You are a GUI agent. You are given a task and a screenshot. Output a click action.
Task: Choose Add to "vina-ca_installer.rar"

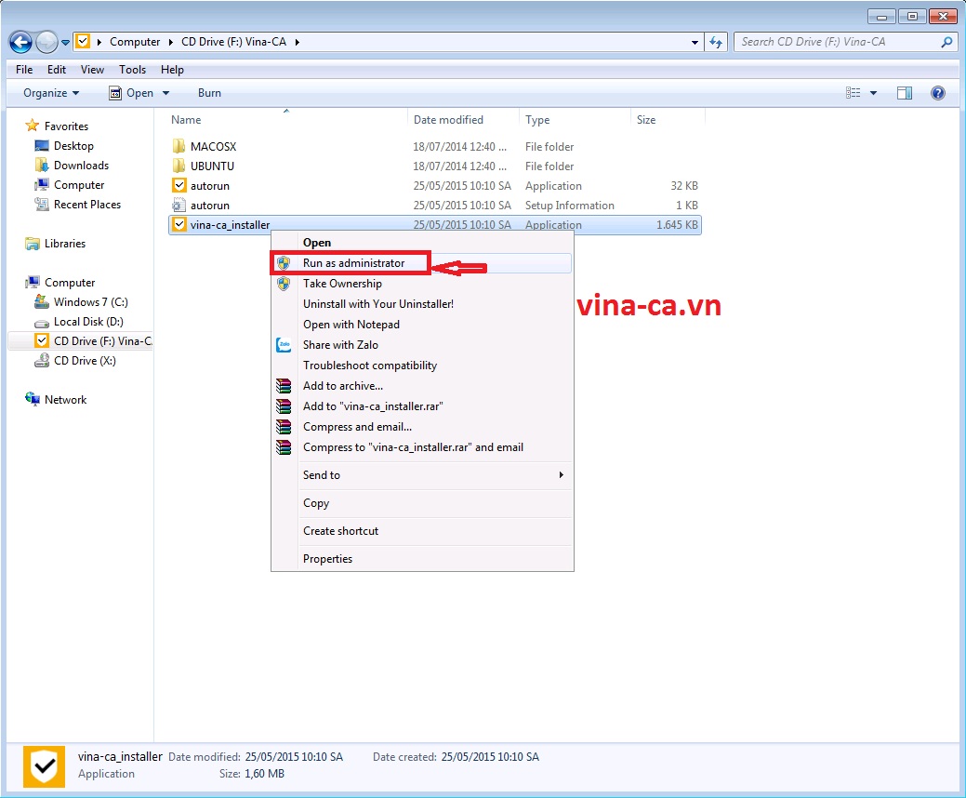pos(373,406)
